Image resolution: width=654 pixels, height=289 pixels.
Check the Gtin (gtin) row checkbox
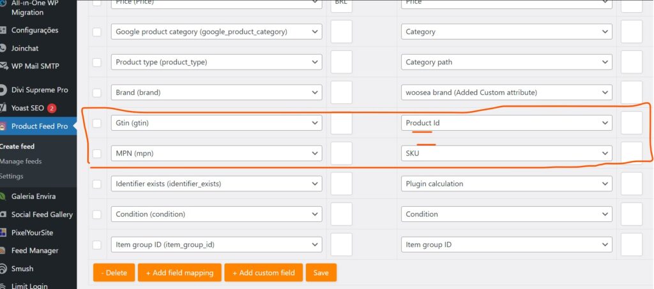(x=97, y=123)
